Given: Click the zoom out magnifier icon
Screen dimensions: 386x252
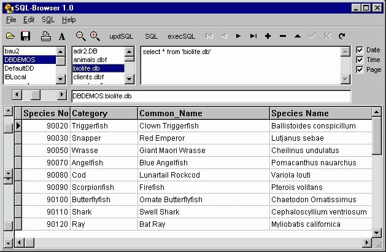Looking at the screenshot, I should [80, 36].
